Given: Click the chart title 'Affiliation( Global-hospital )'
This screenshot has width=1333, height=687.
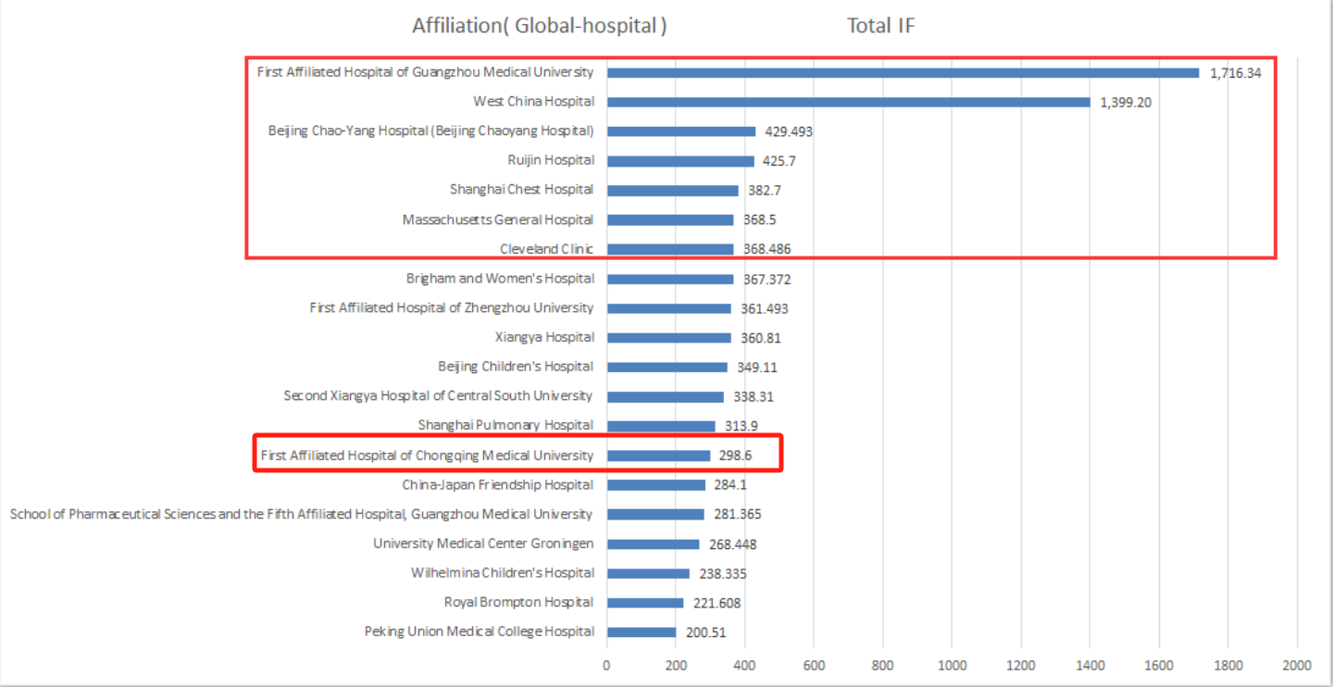Looking at the screenshot, I should 539,26.
